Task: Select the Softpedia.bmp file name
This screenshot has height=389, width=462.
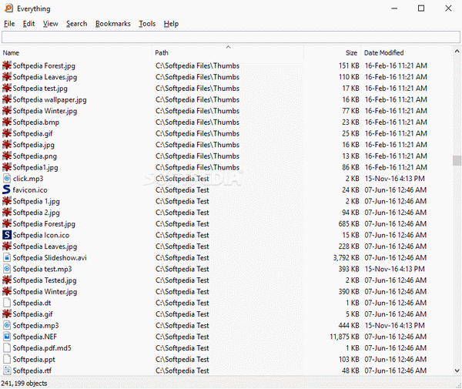Action: (36, 122)
